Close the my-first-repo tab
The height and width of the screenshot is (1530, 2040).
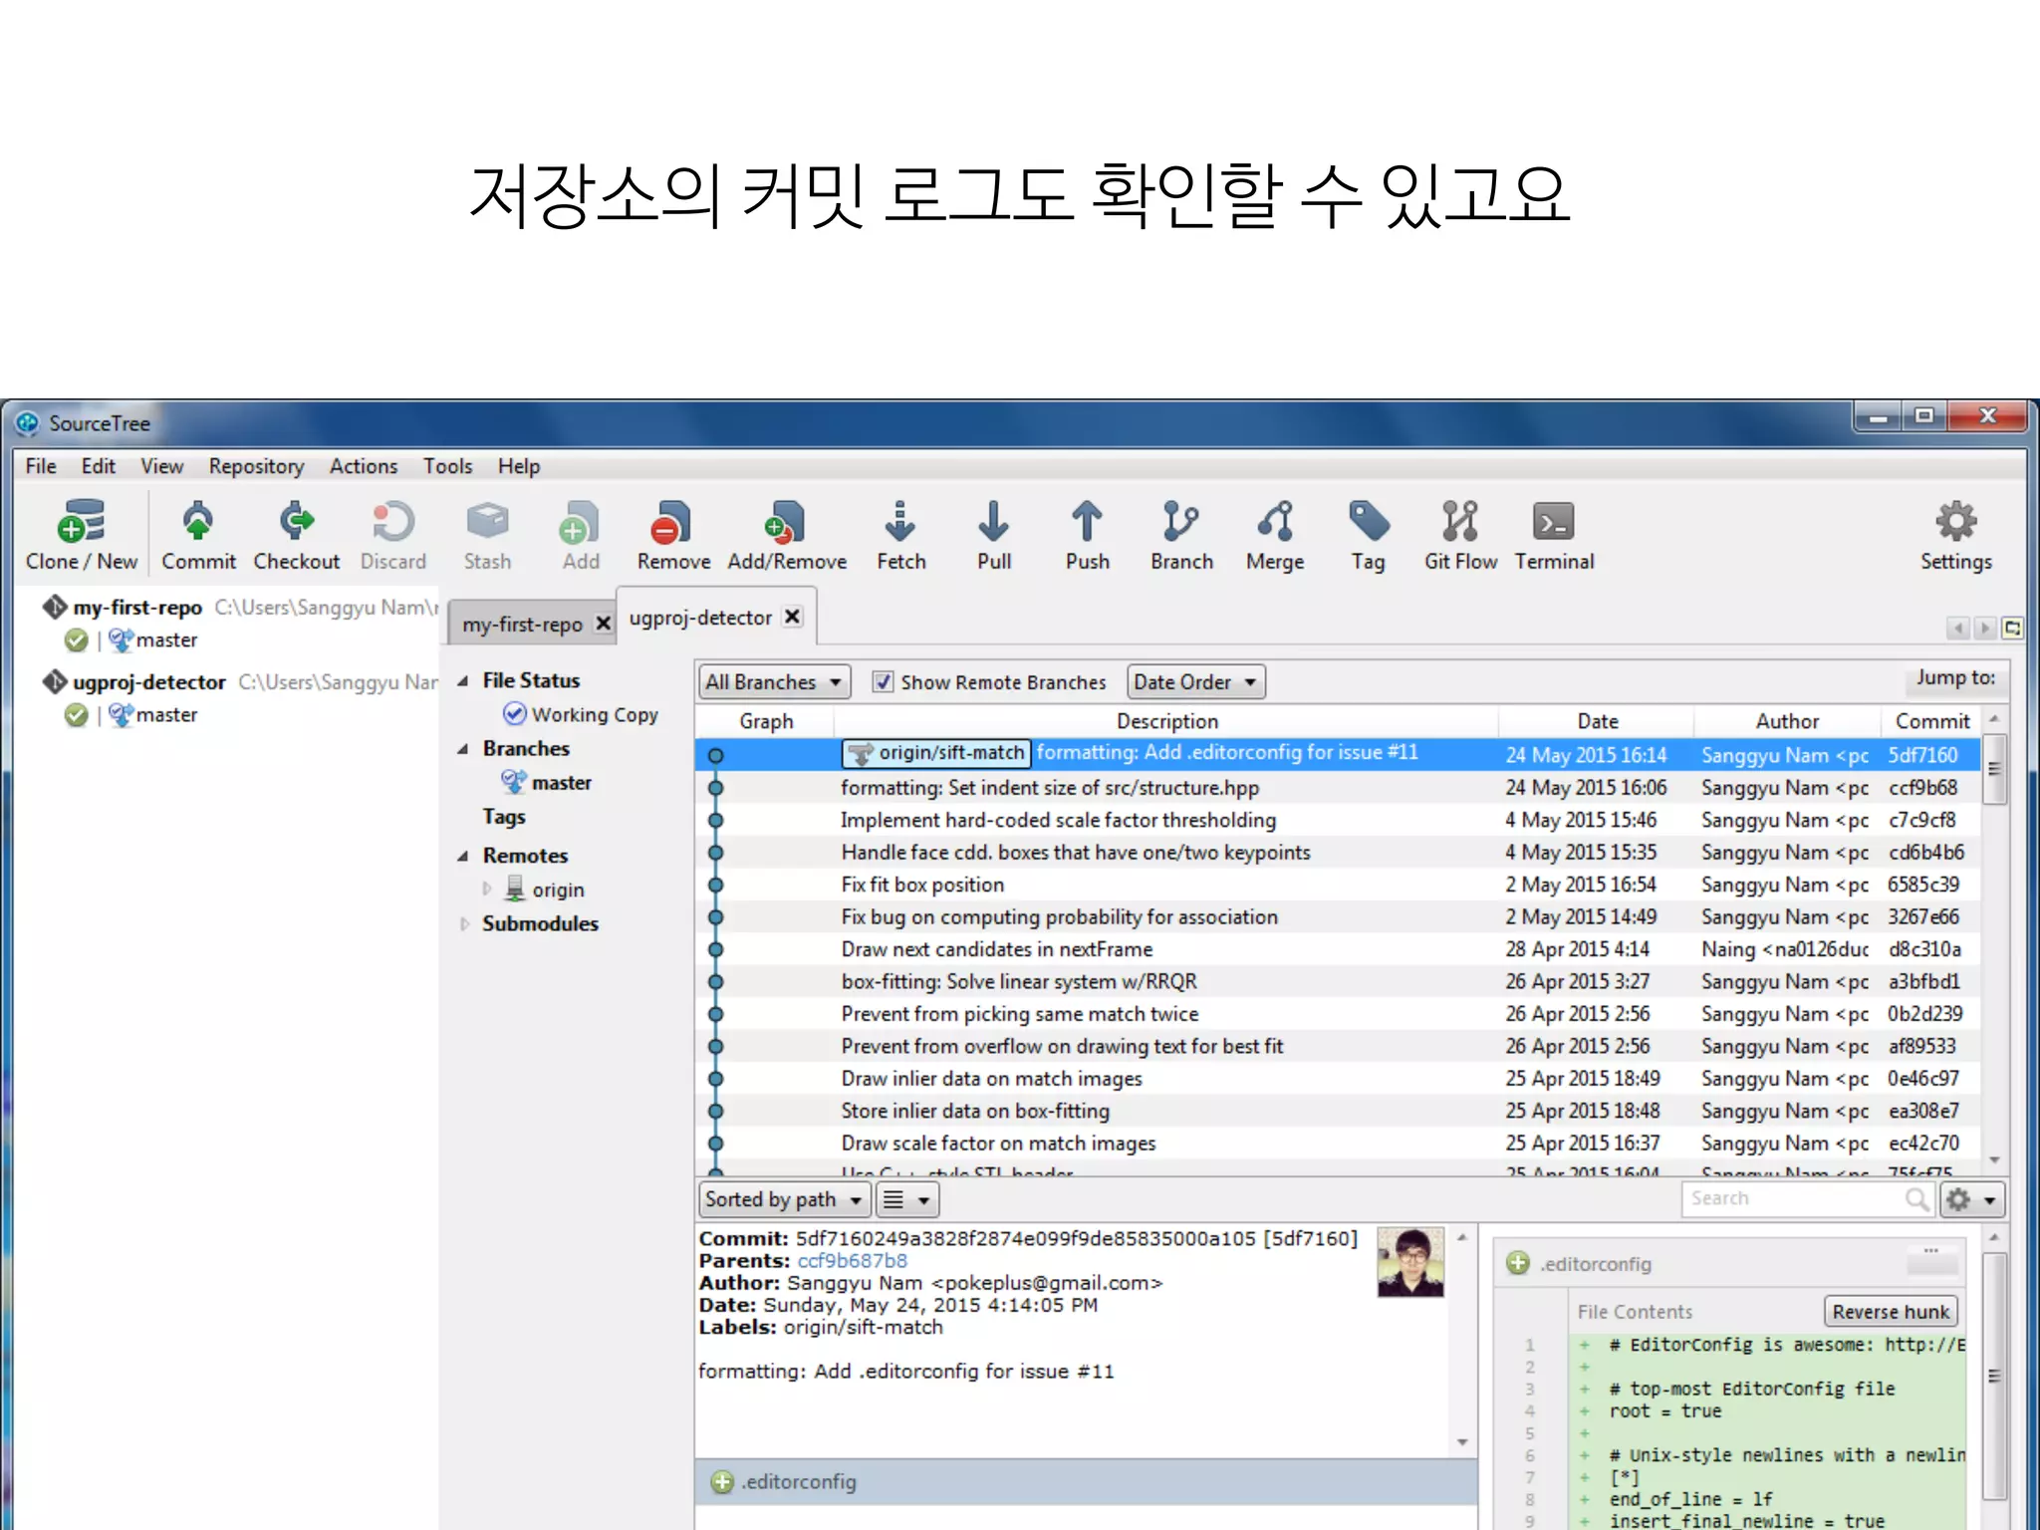tap(603, 624)
